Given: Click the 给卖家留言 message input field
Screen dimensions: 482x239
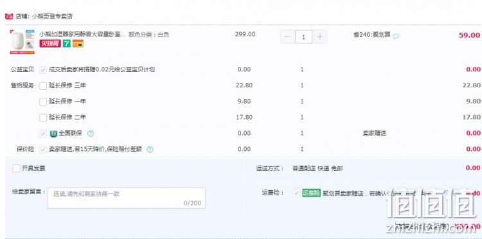Looking at the screenshot, I should (x=127, y=198).
